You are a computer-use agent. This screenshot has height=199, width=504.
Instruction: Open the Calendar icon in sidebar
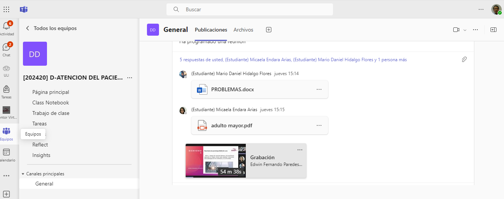(x=6, y=152)
